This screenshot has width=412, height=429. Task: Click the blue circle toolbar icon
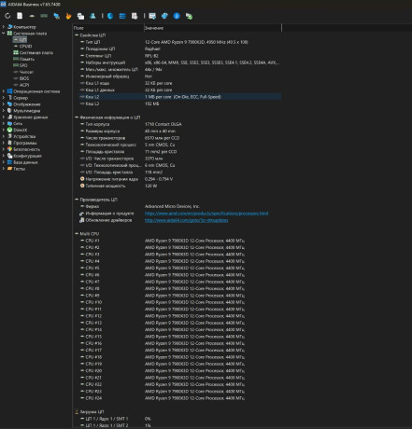point(110,16)
